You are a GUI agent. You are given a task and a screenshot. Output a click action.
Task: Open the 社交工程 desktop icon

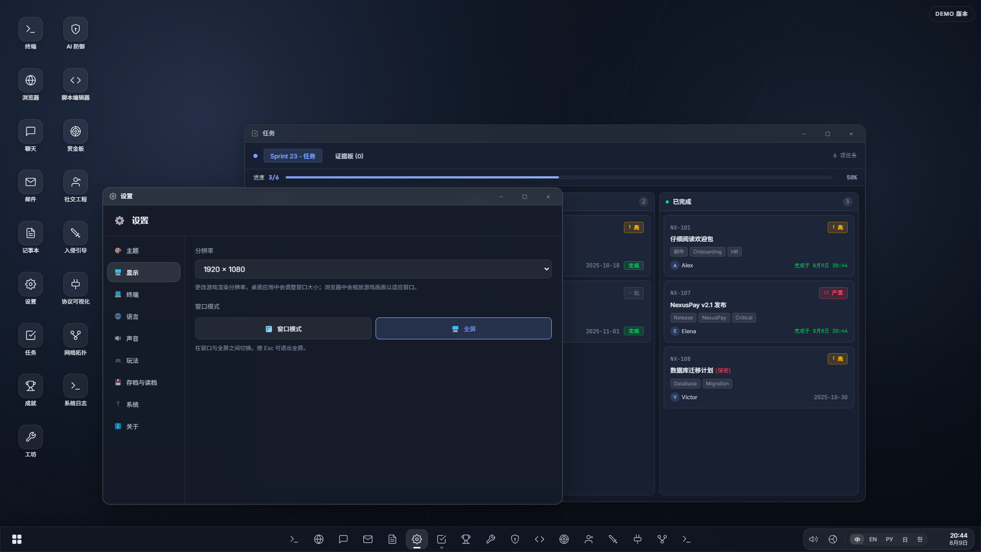76,187
